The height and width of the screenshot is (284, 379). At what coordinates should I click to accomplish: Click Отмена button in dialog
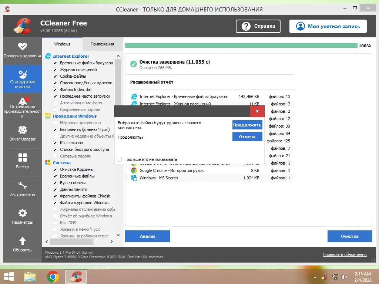(x=247, y=137)
